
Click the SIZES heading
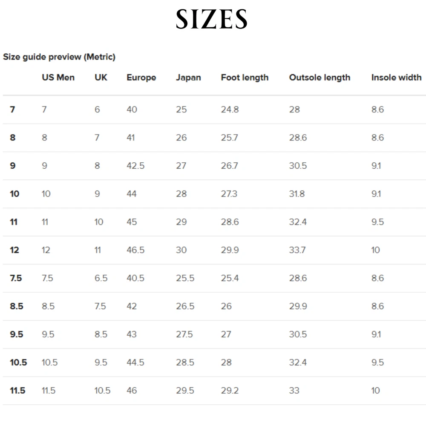coord(212,20)
